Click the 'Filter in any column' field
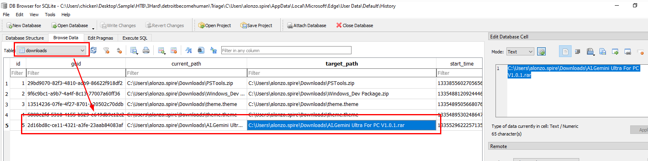This screenshot has width=648, height=161. (x=286, y=51)
